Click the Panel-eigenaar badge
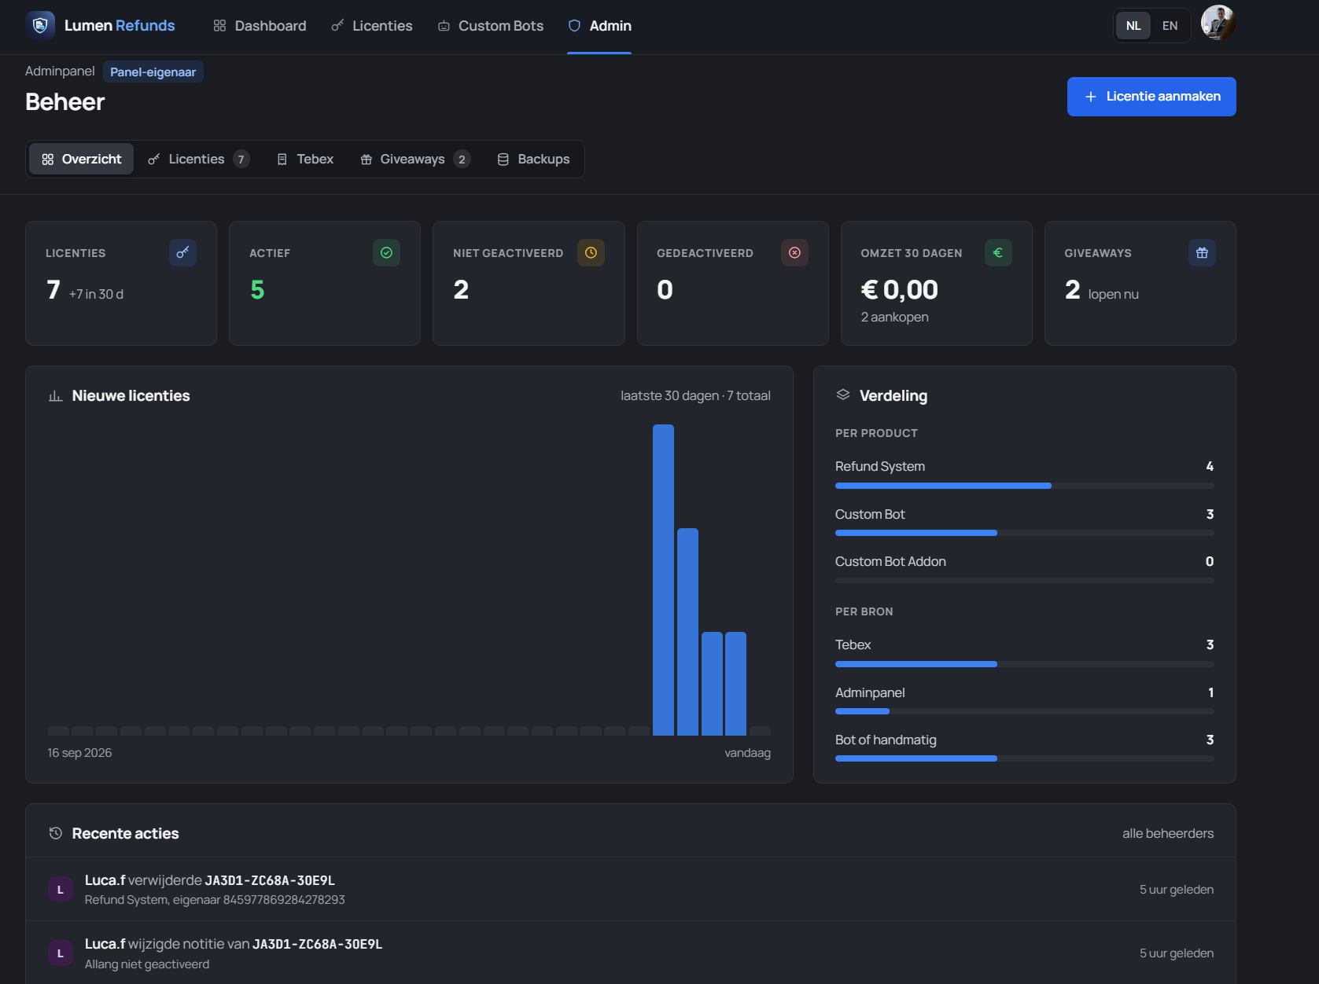1319x984 pixels. coord(153,72)
